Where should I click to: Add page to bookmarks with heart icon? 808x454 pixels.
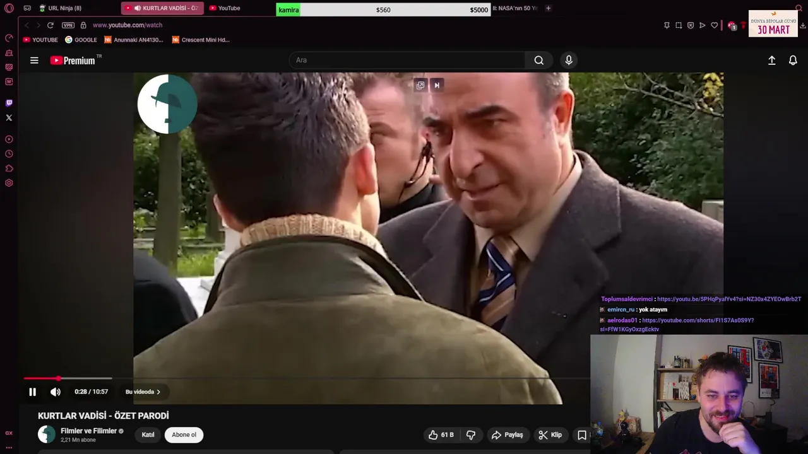pos(715,25)
